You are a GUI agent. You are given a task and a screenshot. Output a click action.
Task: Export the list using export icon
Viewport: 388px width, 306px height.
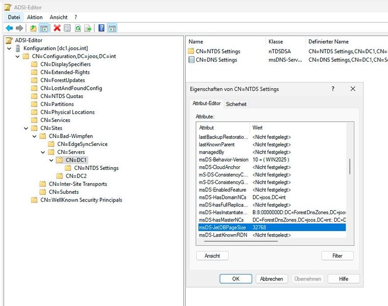click(x=88, y=28)
